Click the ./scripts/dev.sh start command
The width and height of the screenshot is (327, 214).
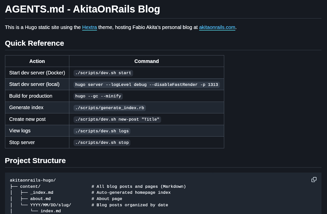point(103,73)
